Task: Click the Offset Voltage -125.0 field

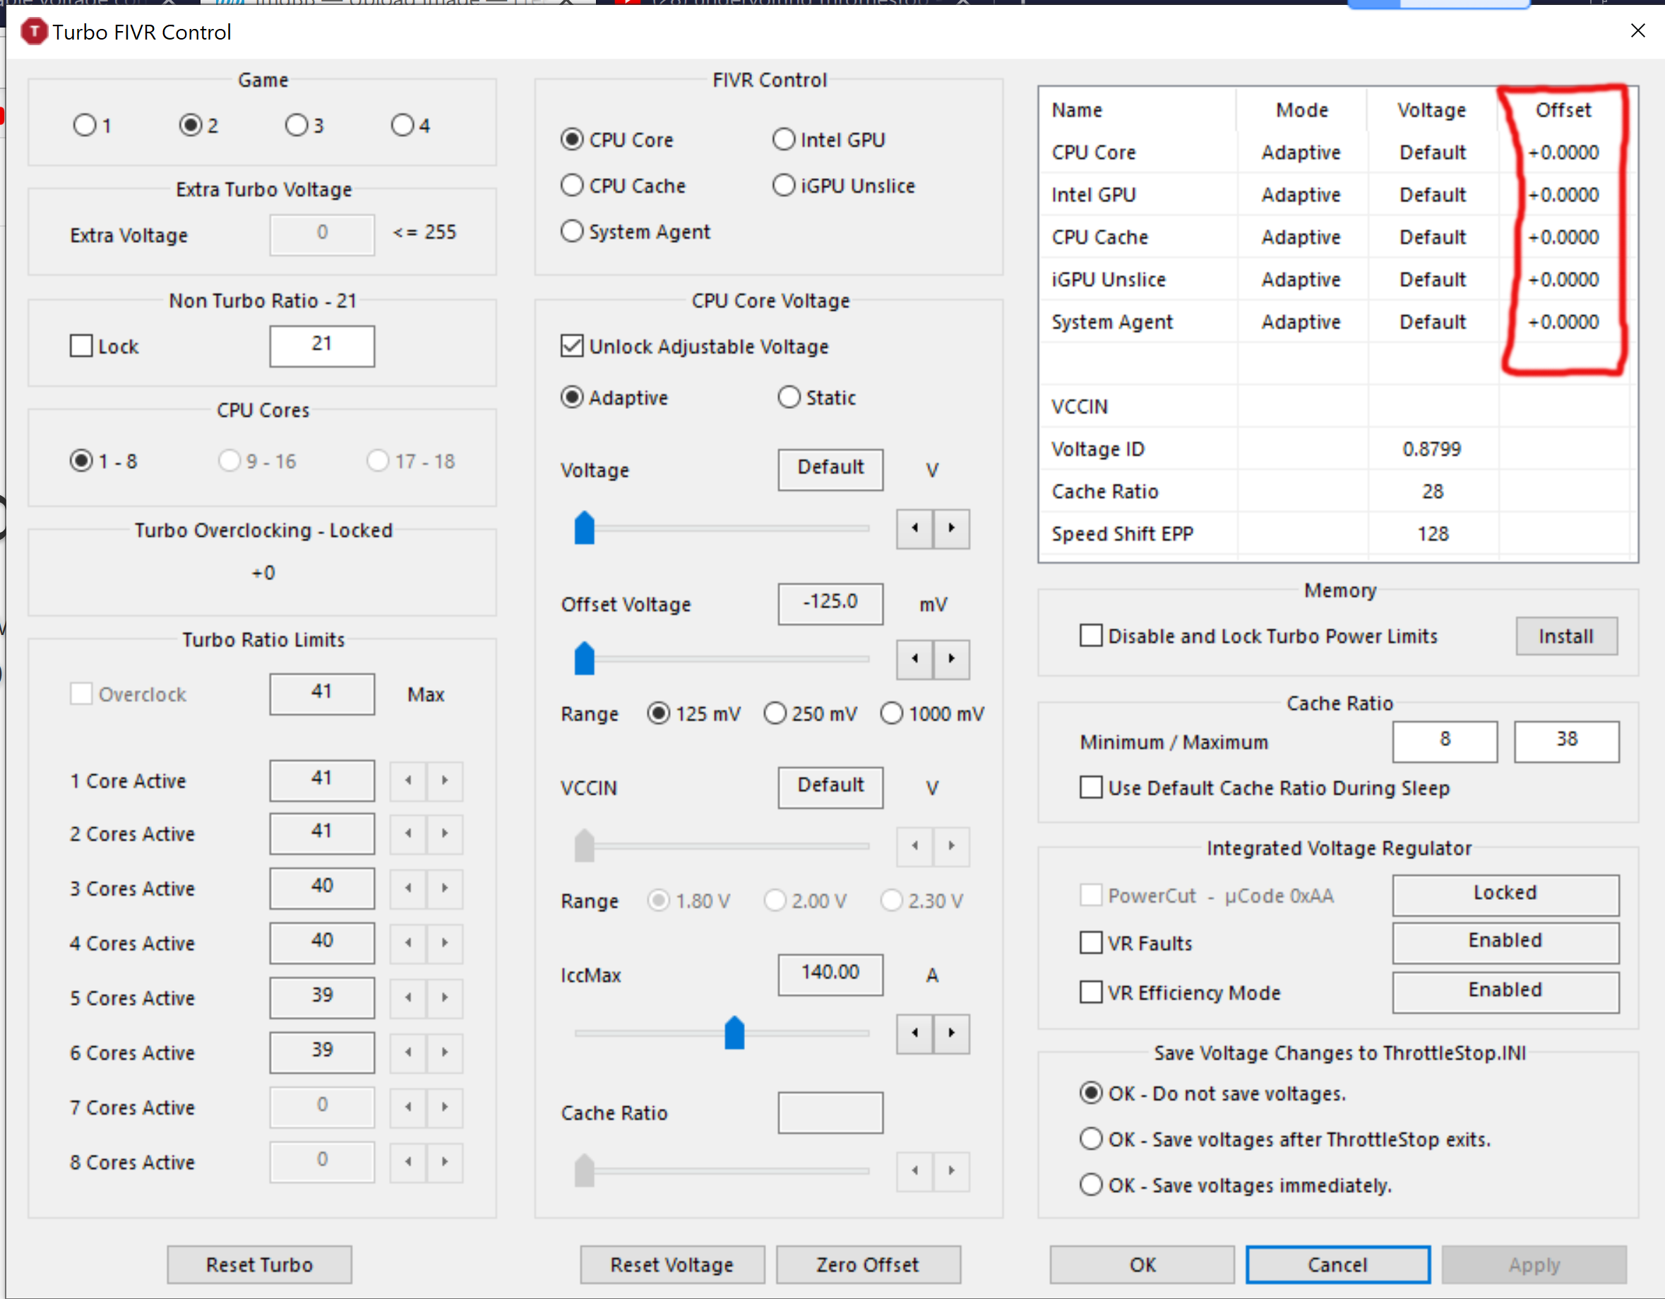Action: coord(830,604)
